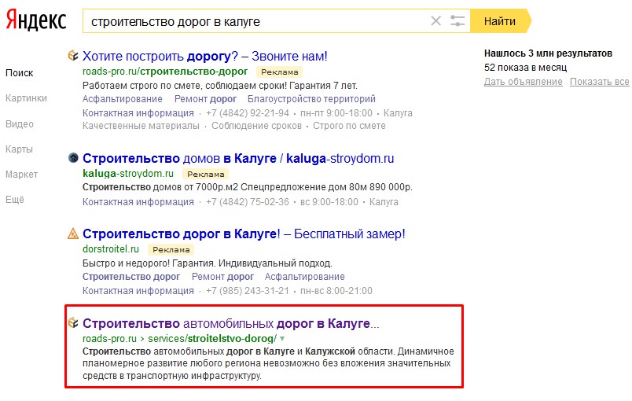Open the Асфальтирование sitelink in first ad
Viewport: 632px width, 401px height.
click(122, 99)
